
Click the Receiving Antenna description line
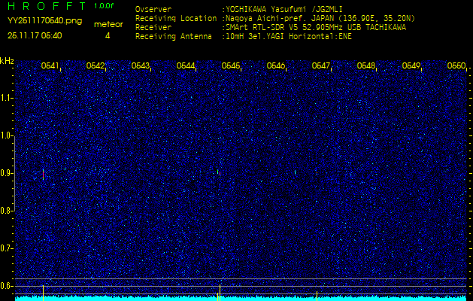[244, 37]
